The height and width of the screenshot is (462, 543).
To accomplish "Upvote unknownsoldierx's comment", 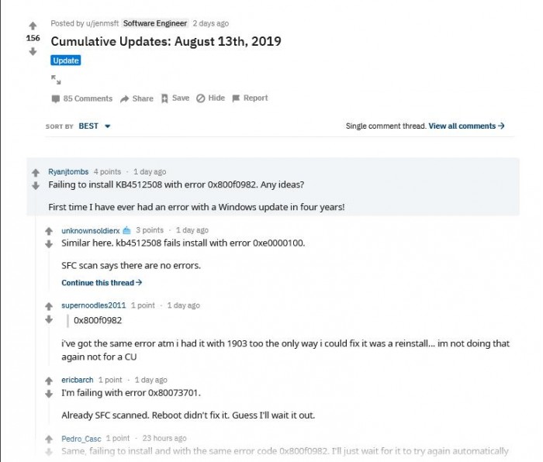I will point(49,231).
